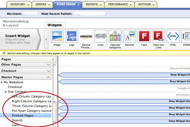Viewport: 190px width, 127px height.
Task: Switch to the Reports tab
Action: click(94, 4)
